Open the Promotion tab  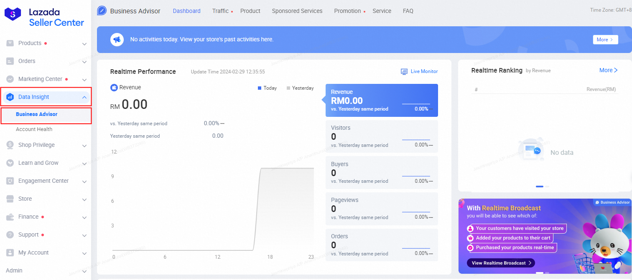pos(347,11)
